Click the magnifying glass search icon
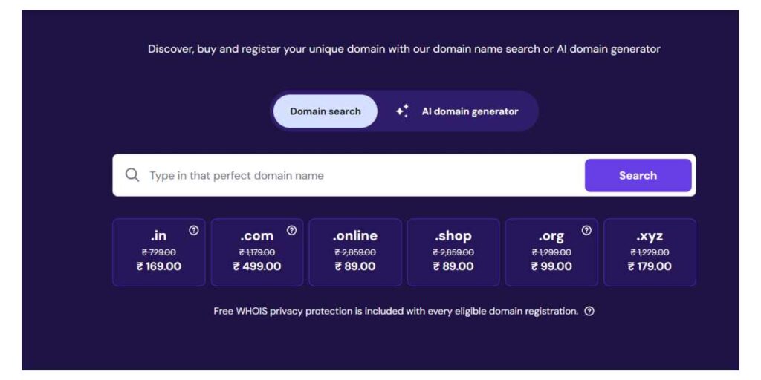 pos(132,175)
